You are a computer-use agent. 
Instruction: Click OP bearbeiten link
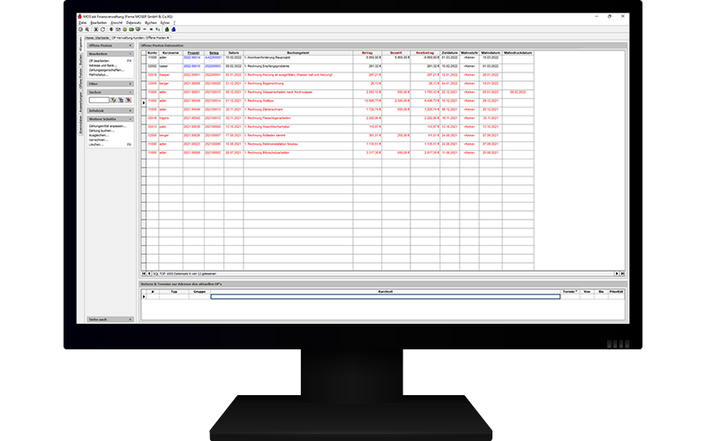99,61
